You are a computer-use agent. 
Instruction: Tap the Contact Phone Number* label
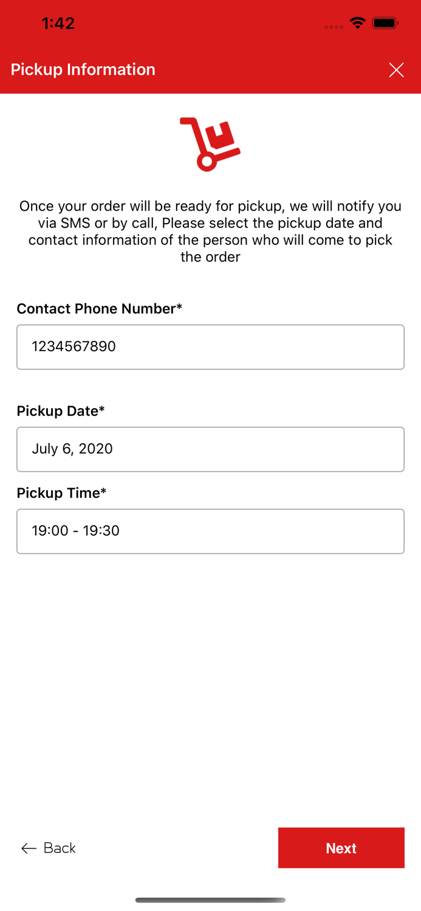(x=100, y=309)
